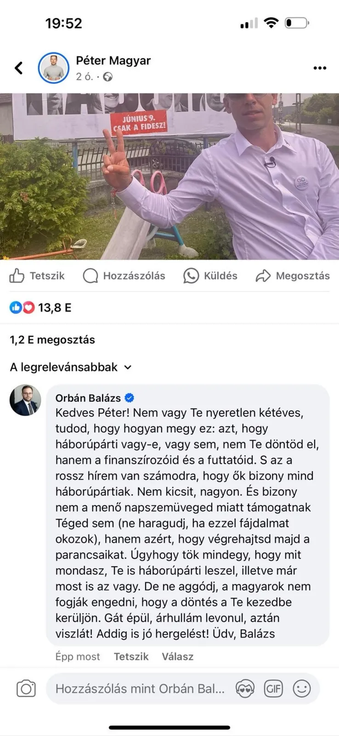Like the comment via Tetszik link
The height and width of the screenshot is (736, 339).
pos(131,656)
